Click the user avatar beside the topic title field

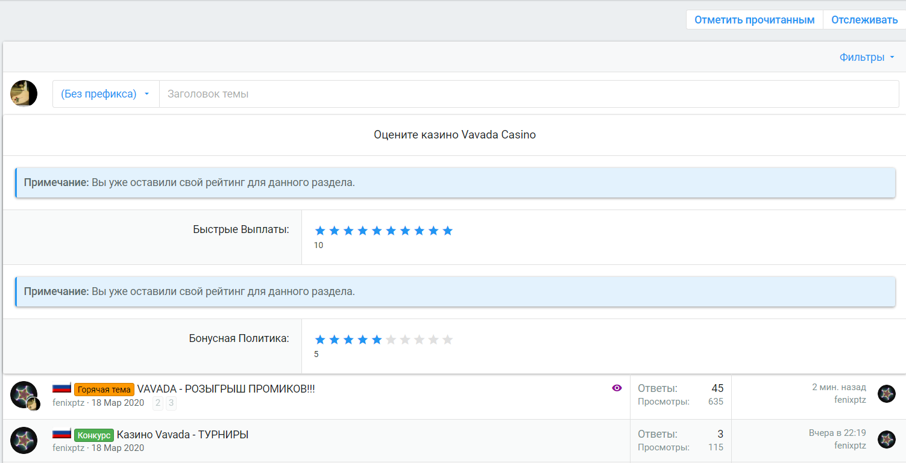click(24, 93)
